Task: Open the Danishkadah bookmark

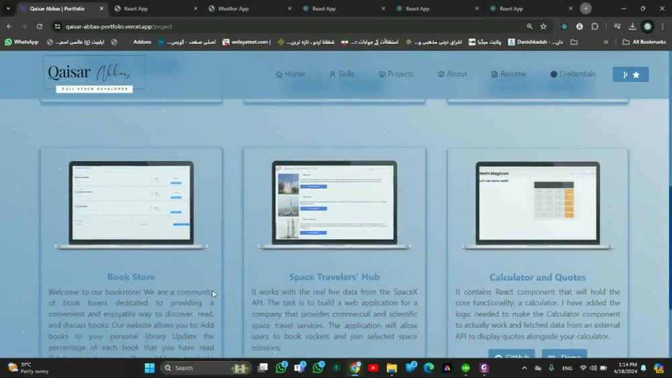Action: point(536,42)
